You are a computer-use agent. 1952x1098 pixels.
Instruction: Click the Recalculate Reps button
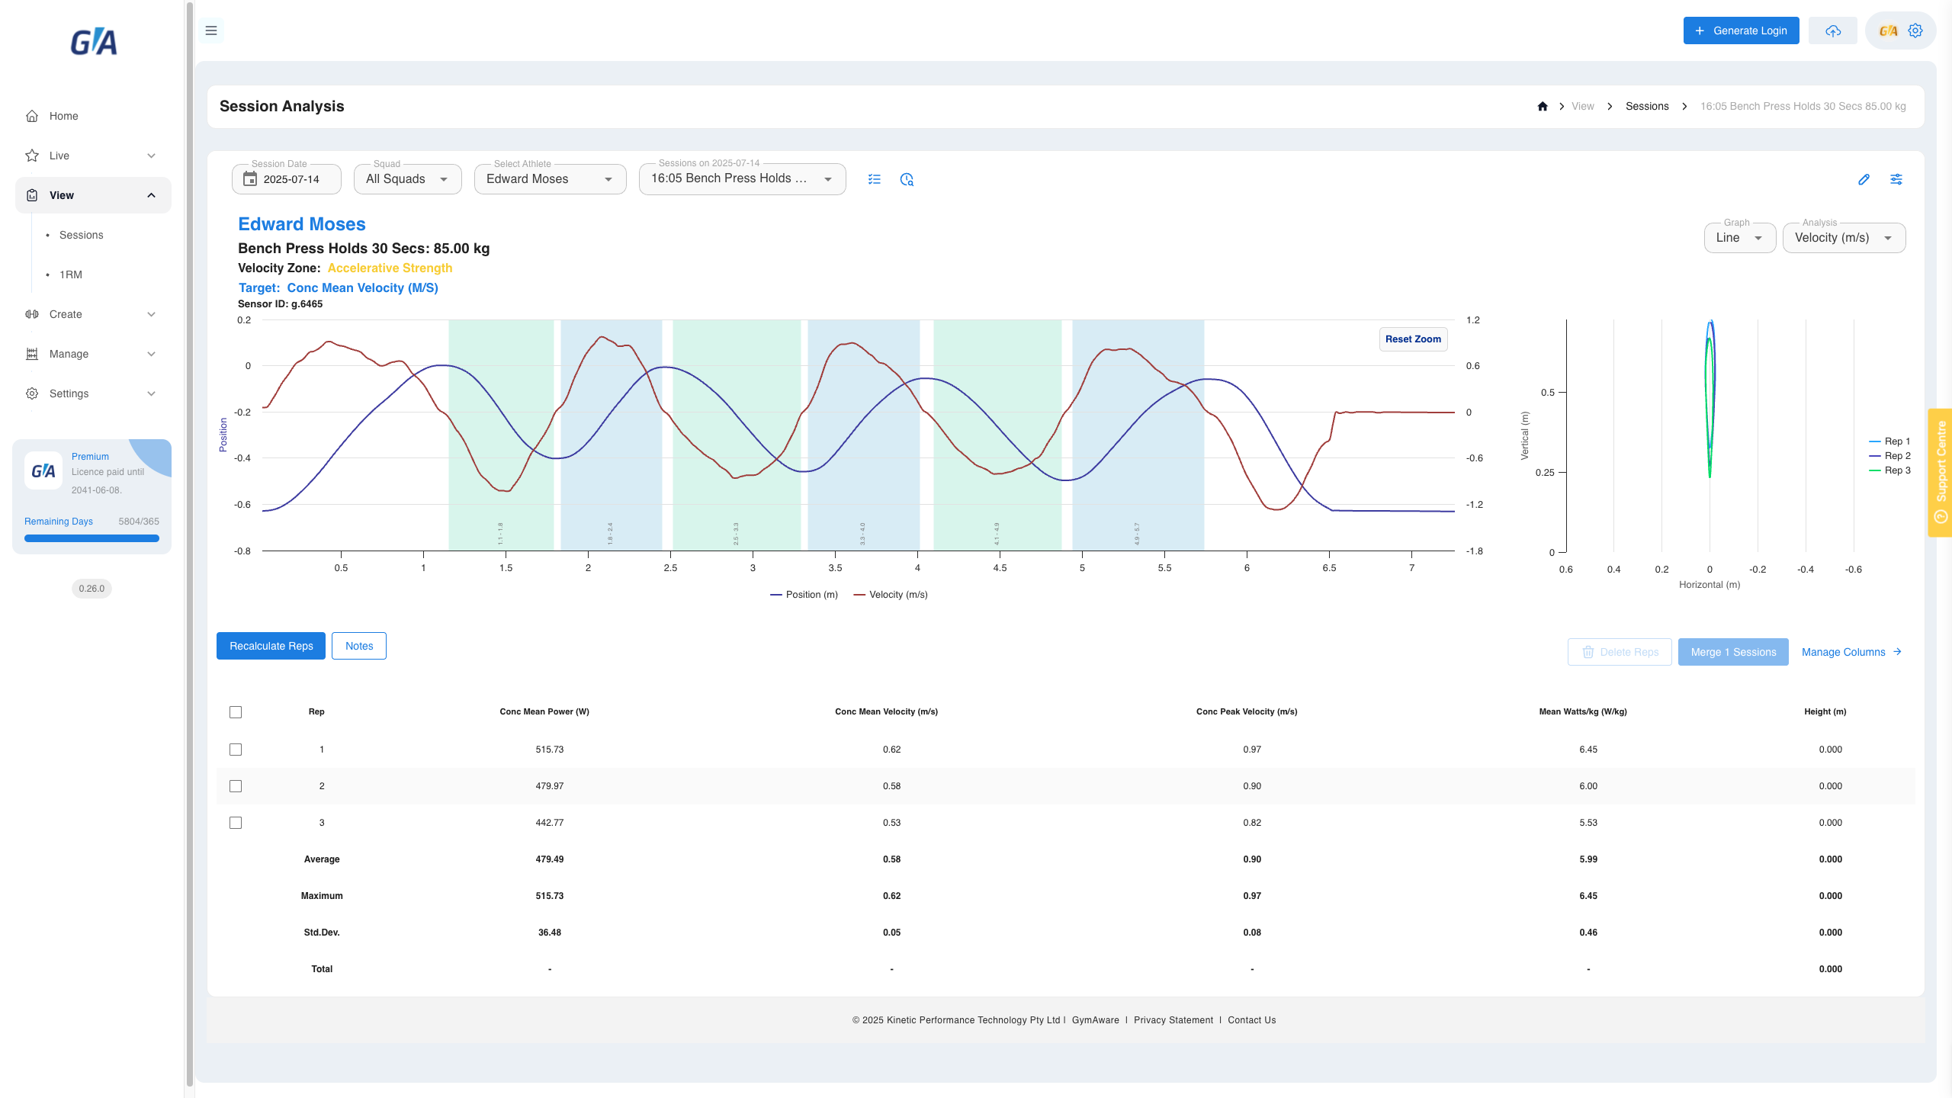271,646
